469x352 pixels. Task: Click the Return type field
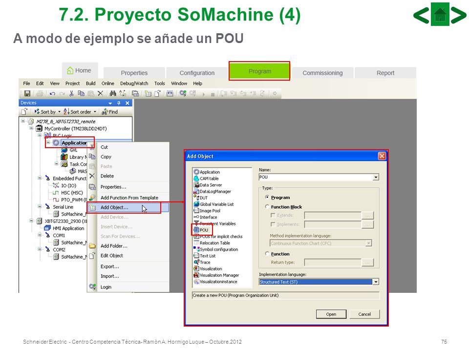[333, 263]
